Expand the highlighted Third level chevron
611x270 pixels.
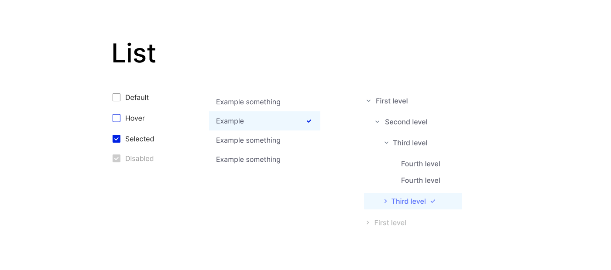click(385, 201)
